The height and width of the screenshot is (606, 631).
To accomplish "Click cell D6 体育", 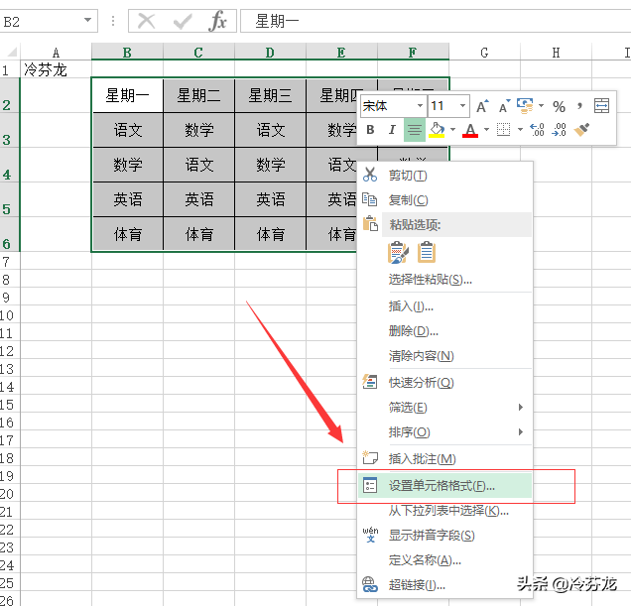I will [271, 234].
